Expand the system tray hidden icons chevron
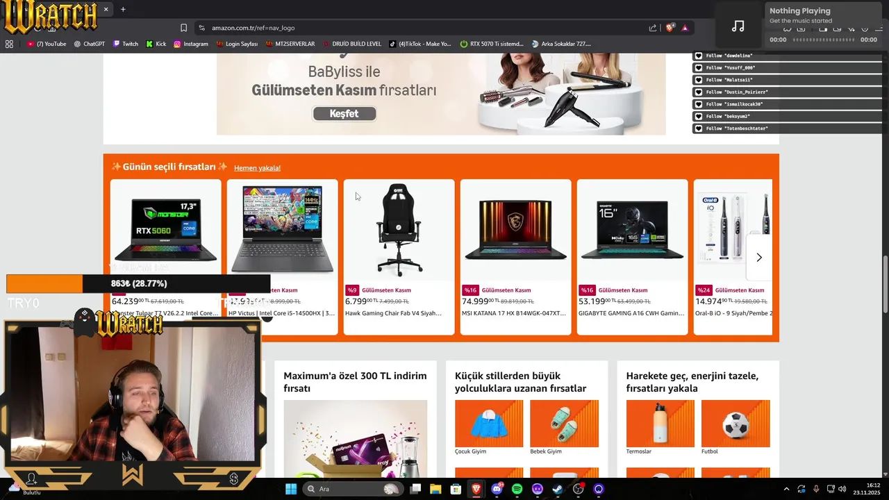889x500 pixels. tap(786, 489)
